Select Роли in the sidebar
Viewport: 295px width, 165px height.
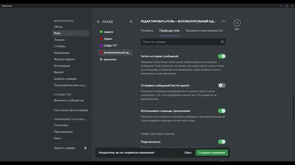click(71, 33)
